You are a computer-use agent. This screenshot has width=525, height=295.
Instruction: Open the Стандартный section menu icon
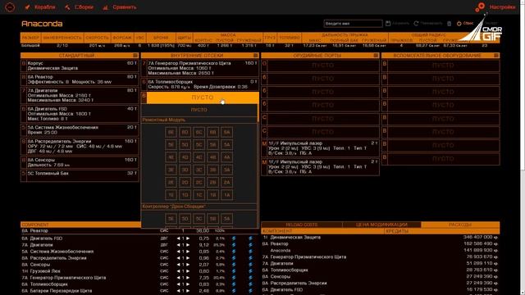[x=135, y=56]
